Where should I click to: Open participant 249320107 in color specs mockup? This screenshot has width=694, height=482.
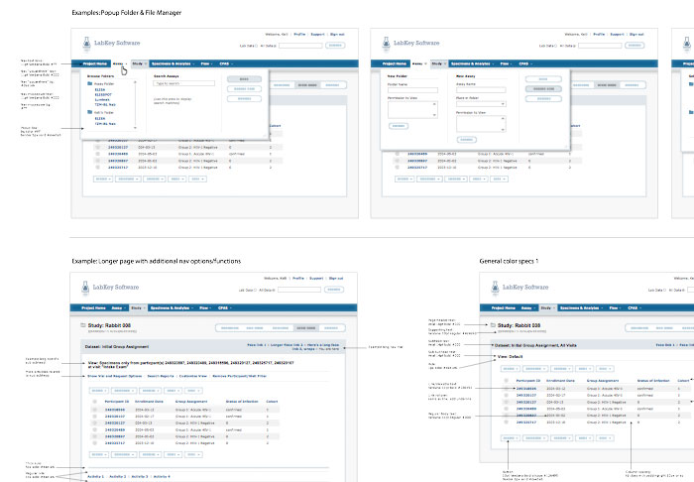pyautogui.click(x=526, y=396)
